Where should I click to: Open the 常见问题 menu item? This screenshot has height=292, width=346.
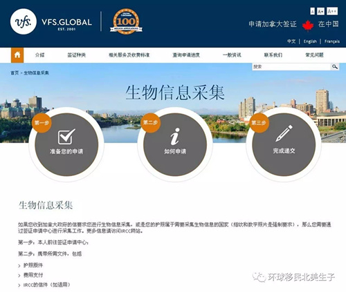(x=314, y=55)
